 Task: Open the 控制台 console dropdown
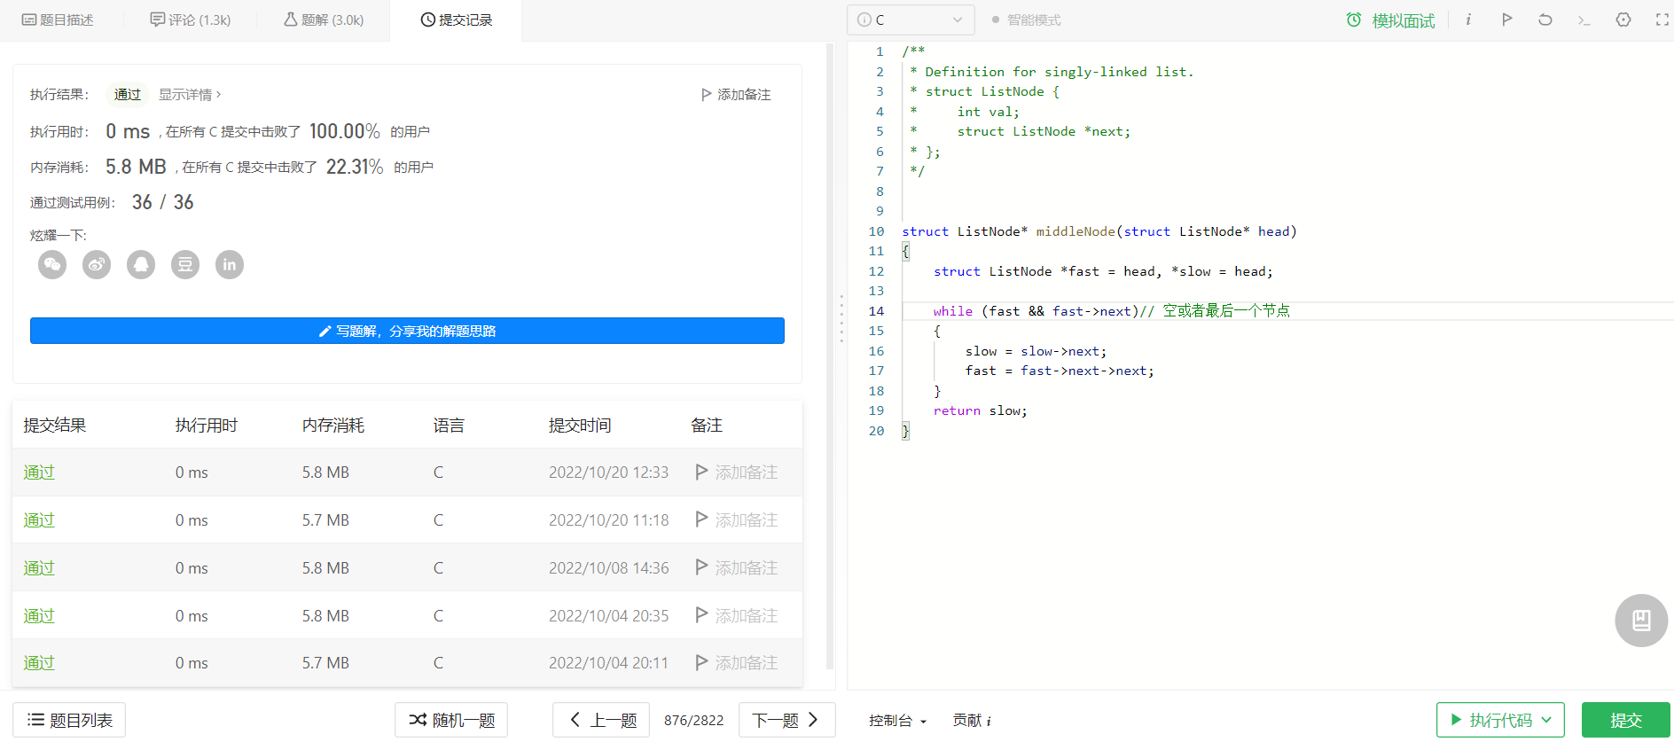897,721
